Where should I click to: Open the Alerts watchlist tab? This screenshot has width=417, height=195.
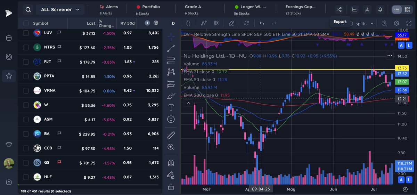[109, 10]
